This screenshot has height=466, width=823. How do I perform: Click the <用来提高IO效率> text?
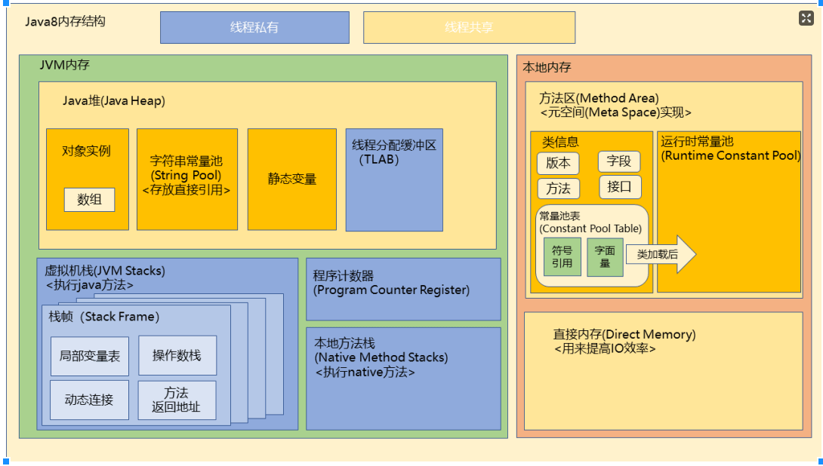pos(605,348)
